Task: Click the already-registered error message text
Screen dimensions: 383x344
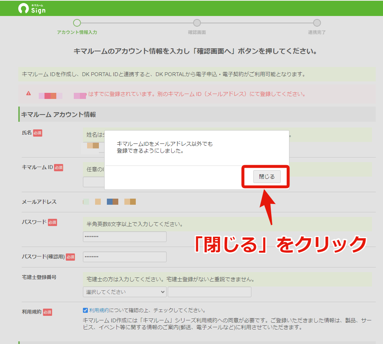Action: click(197, 94)
